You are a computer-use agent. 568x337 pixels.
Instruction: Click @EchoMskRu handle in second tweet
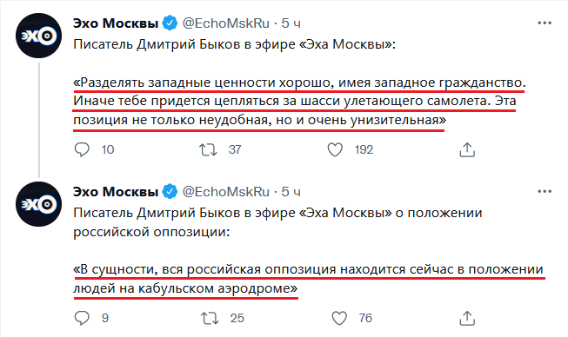tap(225, 192)
